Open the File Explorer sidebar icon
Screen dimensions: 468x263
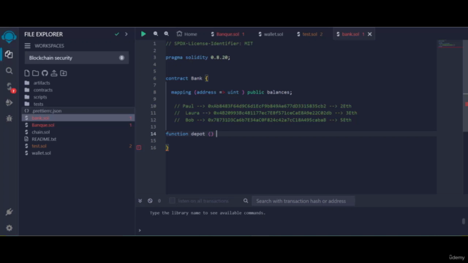[x=9, y=54]
